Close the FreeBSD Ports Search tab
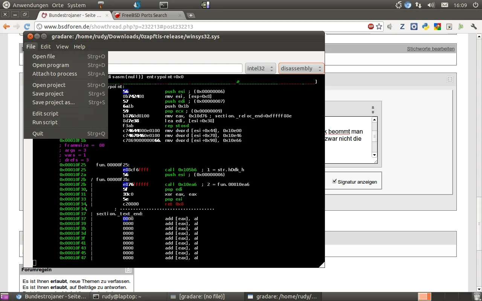Image resolution: width=482 pixels, height=301 pixels. click(x=180, y=15)
